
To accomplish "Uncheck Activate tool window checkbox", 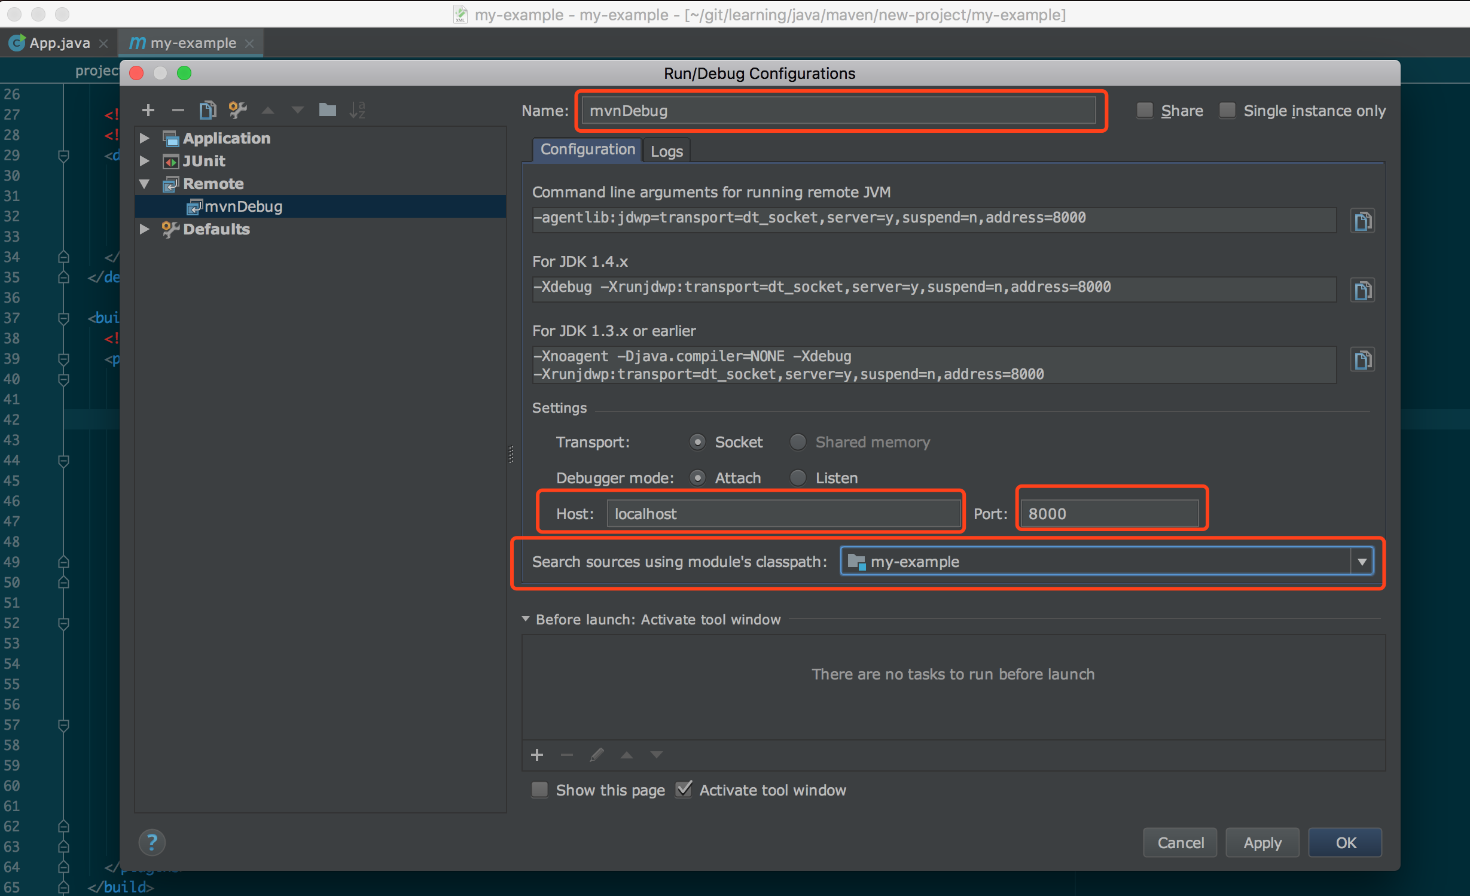I will click(684, 790).
